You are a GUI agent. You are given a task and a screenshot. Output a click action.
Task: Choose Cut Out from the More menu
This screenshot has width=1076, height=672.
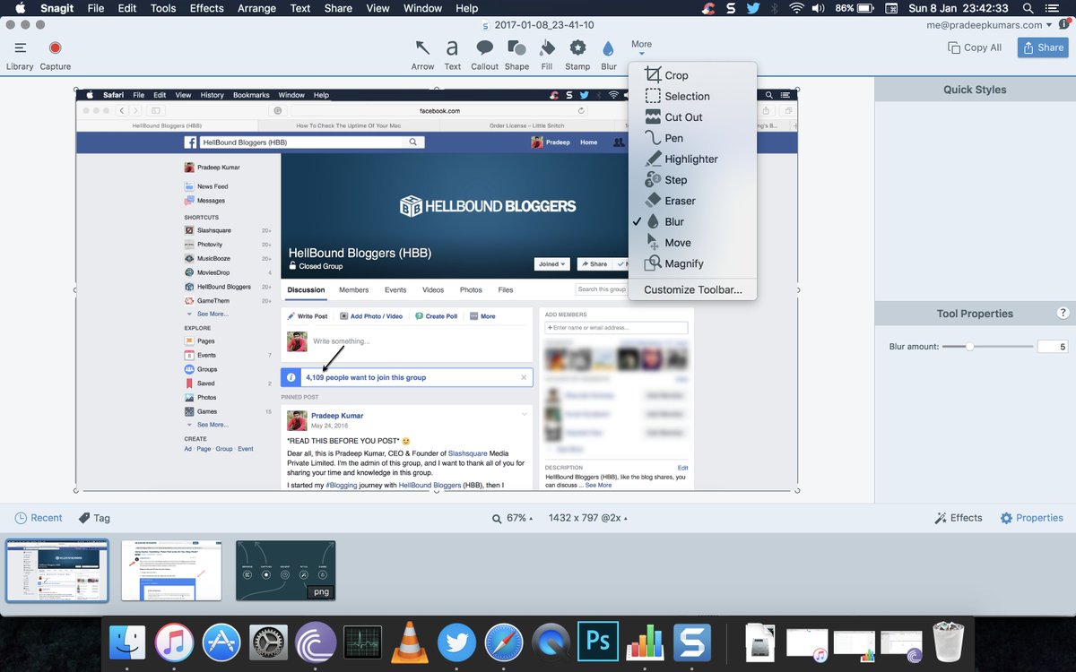[692, 117]
